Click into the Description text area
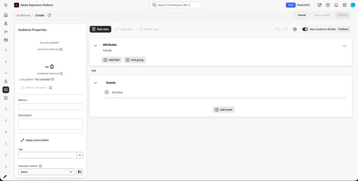 [51, 124]
